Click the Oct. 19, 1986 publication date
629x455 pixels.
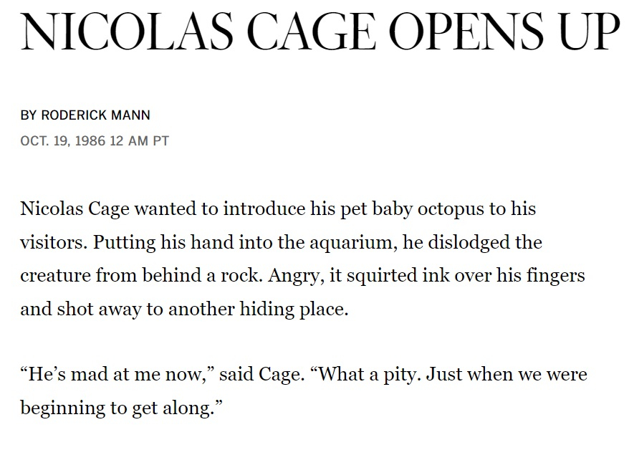coord(62,140)
